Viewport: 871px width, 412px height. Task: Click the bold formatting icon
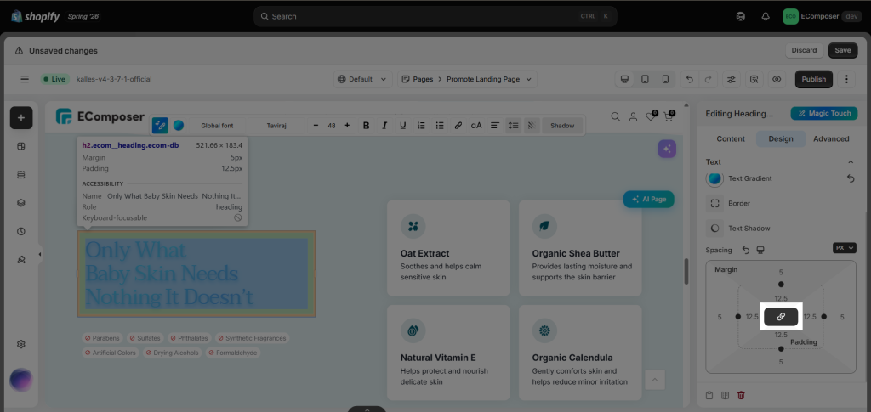point(366,126)
